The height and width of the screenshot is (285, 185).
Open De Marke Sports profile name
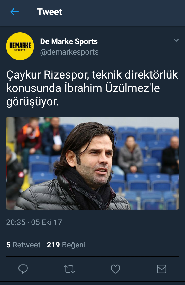point(69,41)
